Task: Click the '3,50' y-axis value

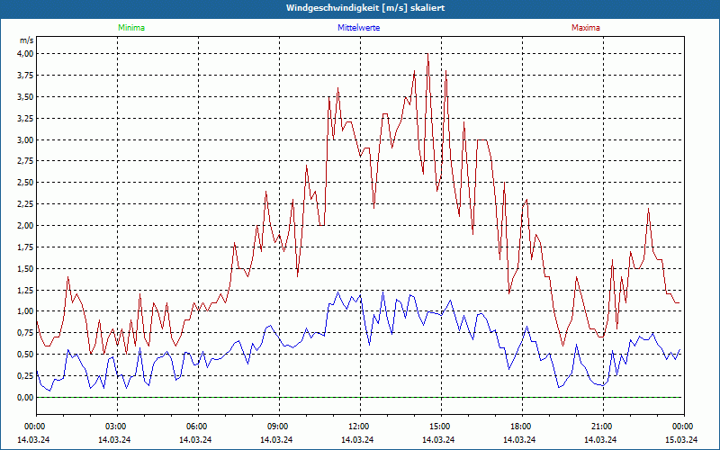Action: tap(25, 97)
